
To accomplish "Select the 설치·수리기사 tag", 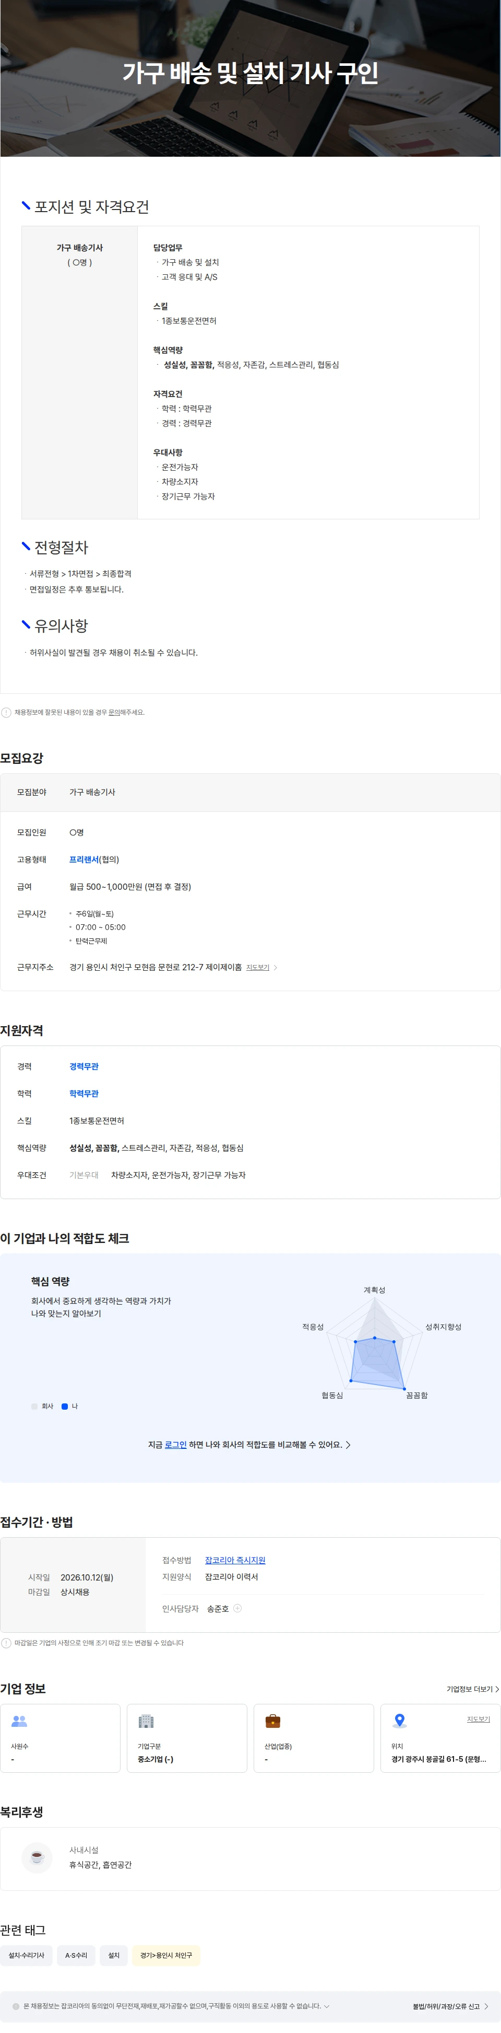I will [27, 1955].
